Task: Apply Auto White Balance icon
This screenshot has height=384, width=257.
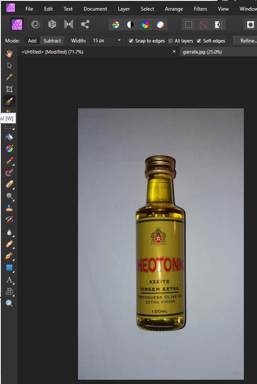Action: (x=160, y=25)
